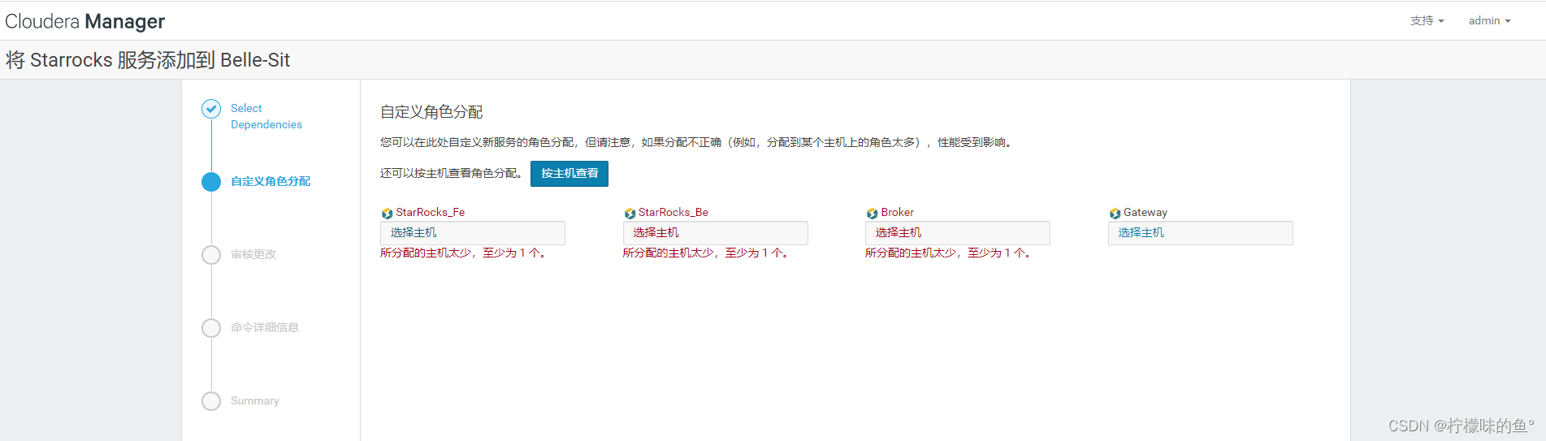Click the Broker role icon
The image size is (1546, 441).
[x=872, y=214]
